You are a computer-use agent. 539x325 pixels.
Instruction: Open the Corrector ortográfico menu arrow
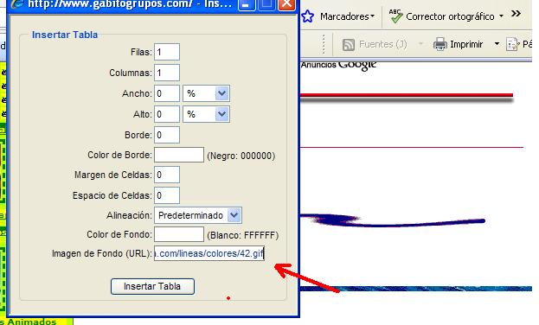pos(501,16)
